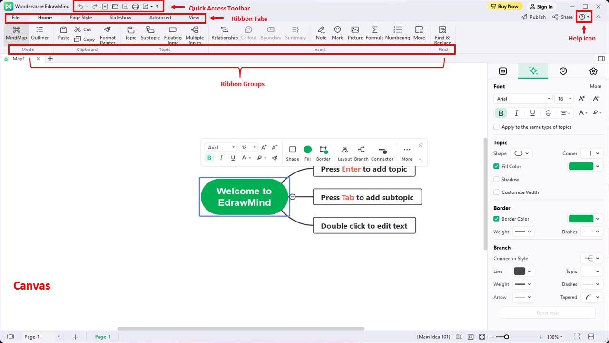Click the Print icon in quick access toolbar
The width and height of the screenshot is (609, 343).
(x=135, y=7)
